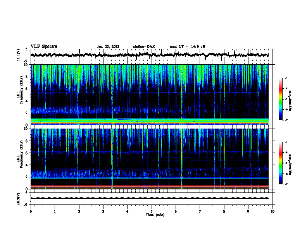This screenshot has width=307, height=237.
Task: Click inside the ch.1 spectrogram panel
Action: point(150,94)
